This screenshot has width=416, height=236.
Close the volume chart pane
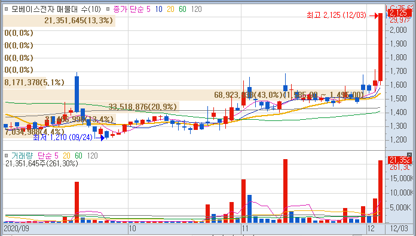(x=409, y=154)
